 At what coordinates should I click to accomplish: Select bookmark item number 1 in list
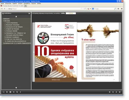[11, 23]
